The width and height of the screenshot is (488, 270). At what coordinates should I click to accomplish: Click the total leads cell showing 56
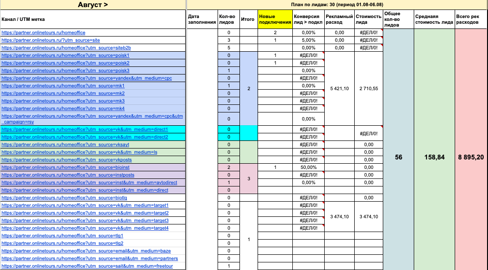[x=398, y=157]
